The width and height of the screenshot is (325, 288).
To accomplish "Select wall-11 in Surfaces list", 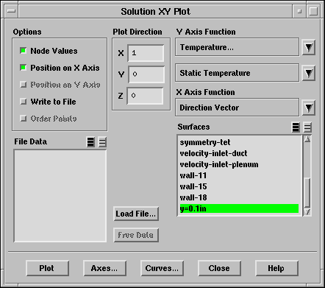I will click(239, 175).
